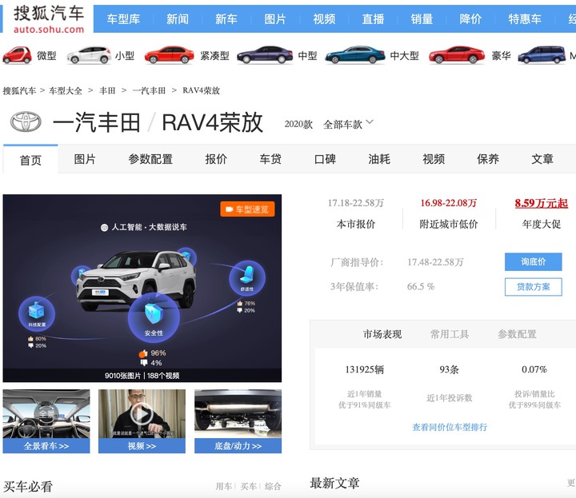Switch to the 文章 tab

[x=542, y=159]
